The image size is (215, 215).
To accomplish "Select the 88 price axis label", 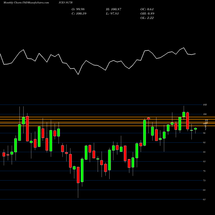I will coord(204,152).
